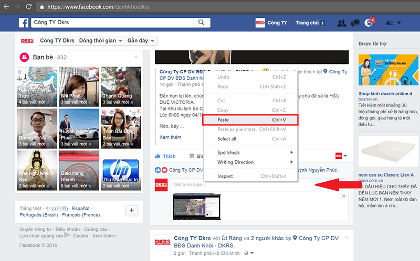Click Xem thêm to expand the post
Screen dimensions: 420x261
click(x=170, y=137)
